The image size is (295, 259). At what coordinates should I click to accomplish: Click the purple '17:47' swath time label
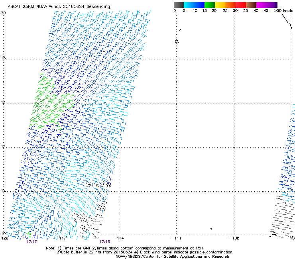pyautogui.click(x=31, y=242)
